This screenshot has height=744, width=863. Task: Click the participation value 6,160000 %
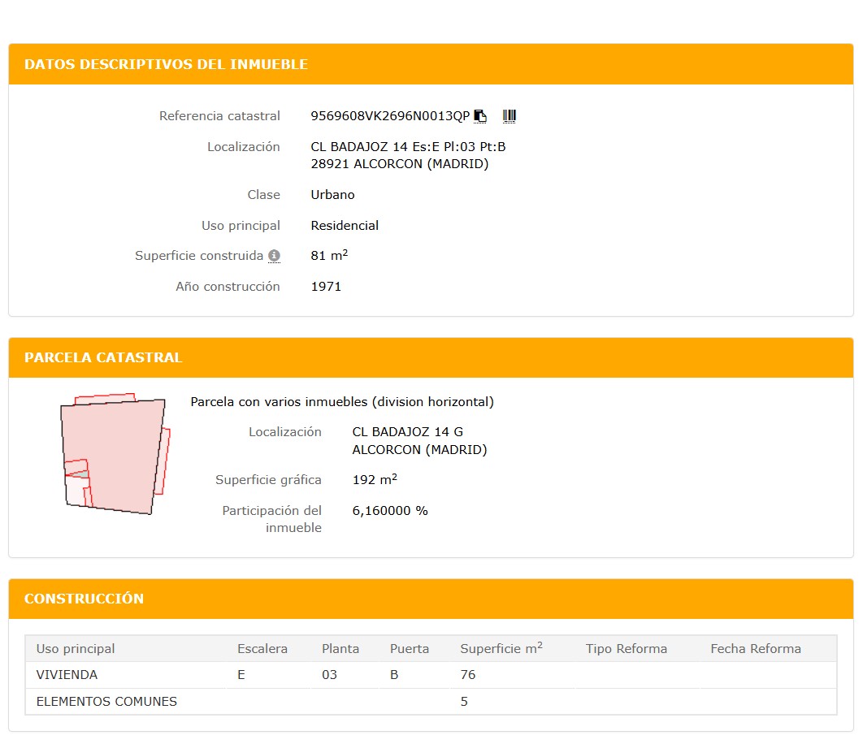tap(390, 511)
